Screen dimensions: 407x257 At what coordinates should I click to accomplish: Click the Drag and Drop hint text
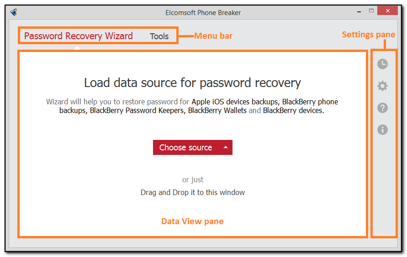192,192
